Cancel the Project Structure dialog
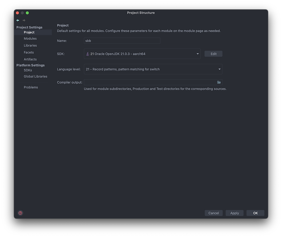The image size is (282, 237). (214, 213)
